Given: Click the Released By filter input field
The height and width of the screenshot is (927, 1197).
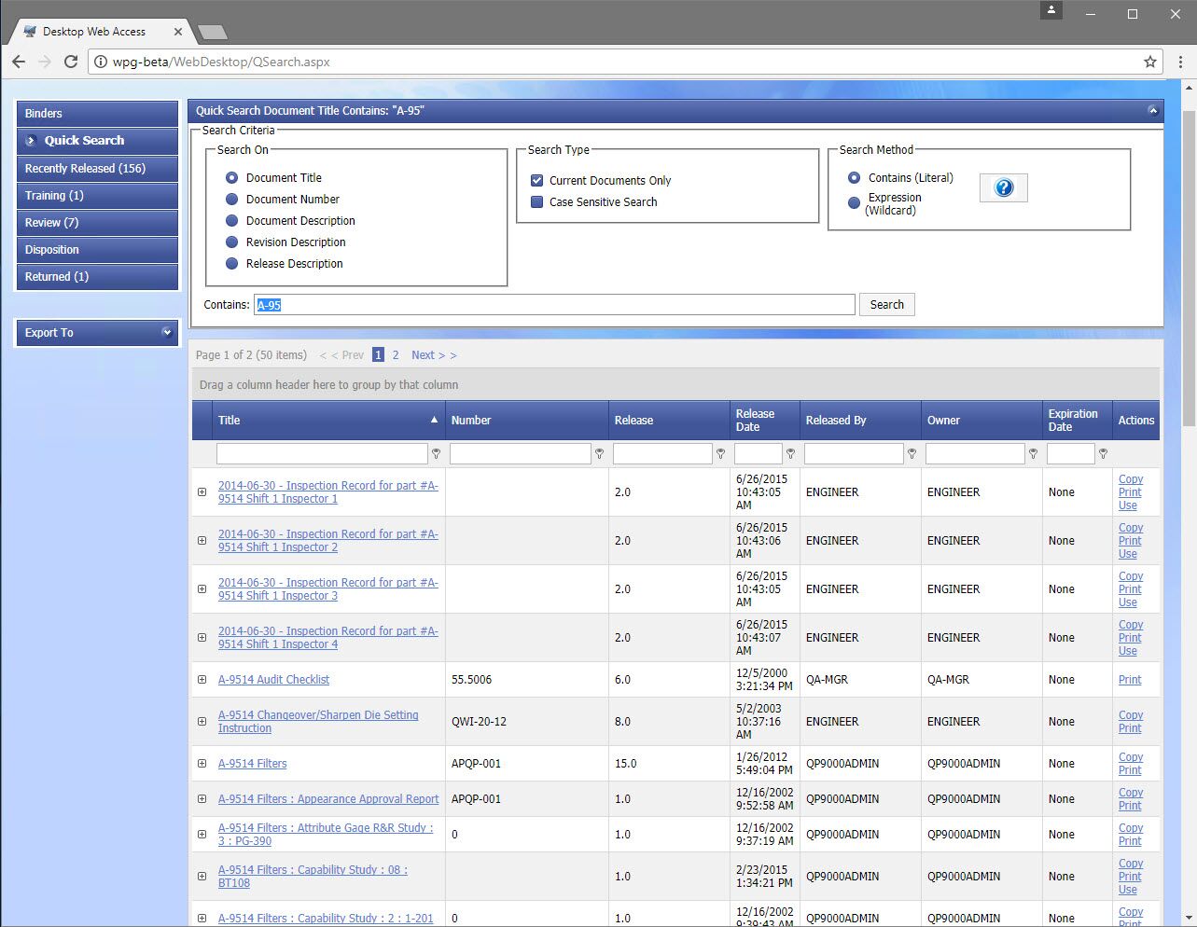Looking at the screenshot, I should click(x=854, y=453).
